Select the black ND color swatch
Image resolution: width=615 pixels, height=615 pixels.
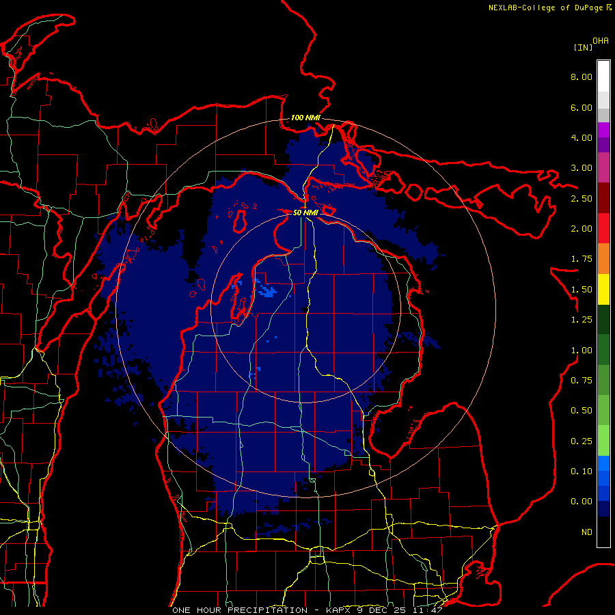click(603, 532)
